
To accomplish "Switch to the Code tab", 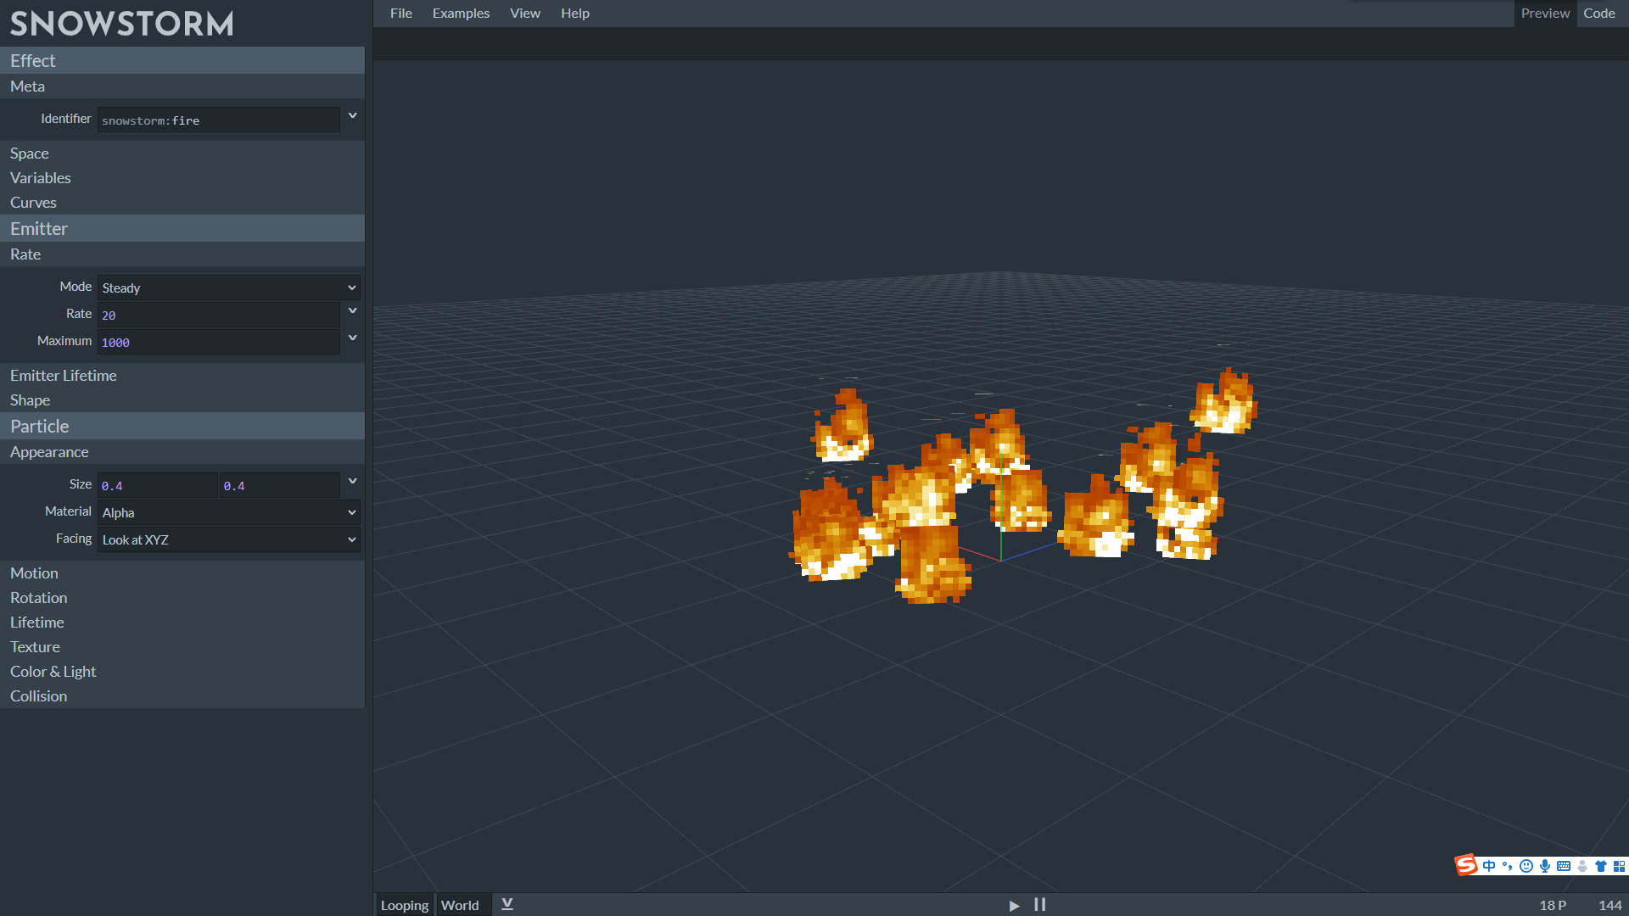I will pos(1599,14).
